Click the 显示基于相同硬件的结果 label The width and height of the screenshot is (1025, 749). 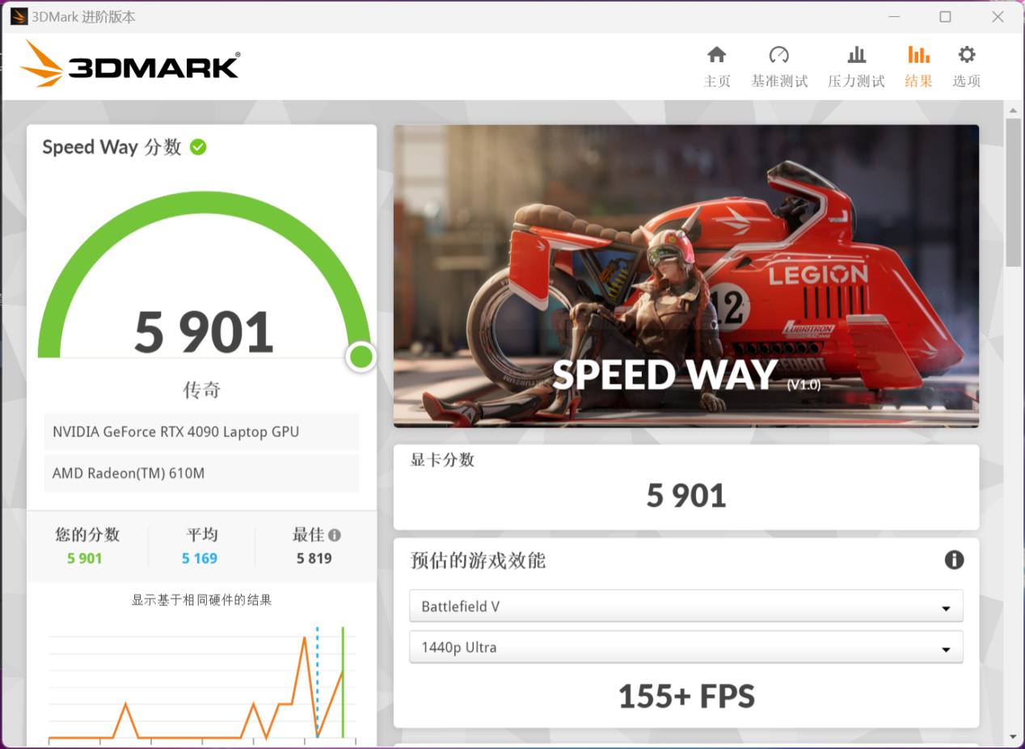point(202,600)
